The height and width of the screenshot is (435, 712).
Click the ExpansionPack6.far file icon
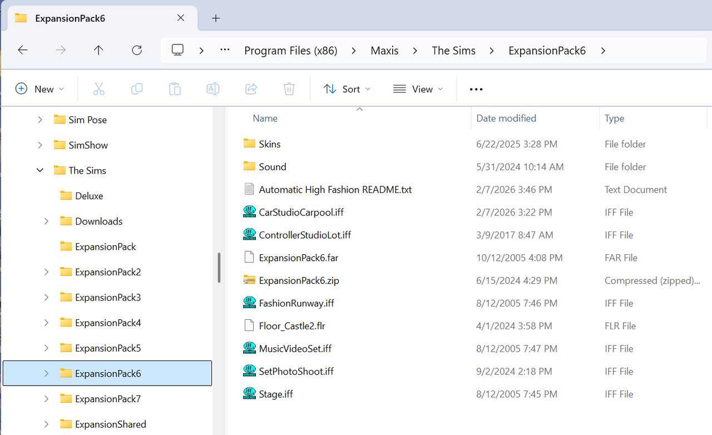(x=249, y=258)
